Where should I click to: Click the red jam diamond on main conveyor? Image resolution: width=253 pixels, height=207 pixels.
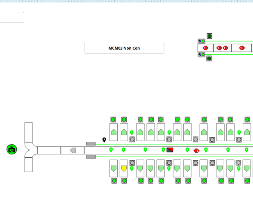(x=196, y=150)
